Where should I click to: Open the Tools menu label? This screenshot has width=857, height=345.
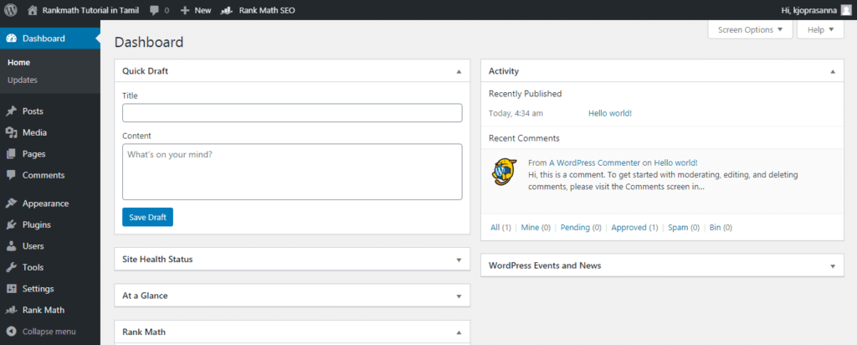tap(33, 267)
